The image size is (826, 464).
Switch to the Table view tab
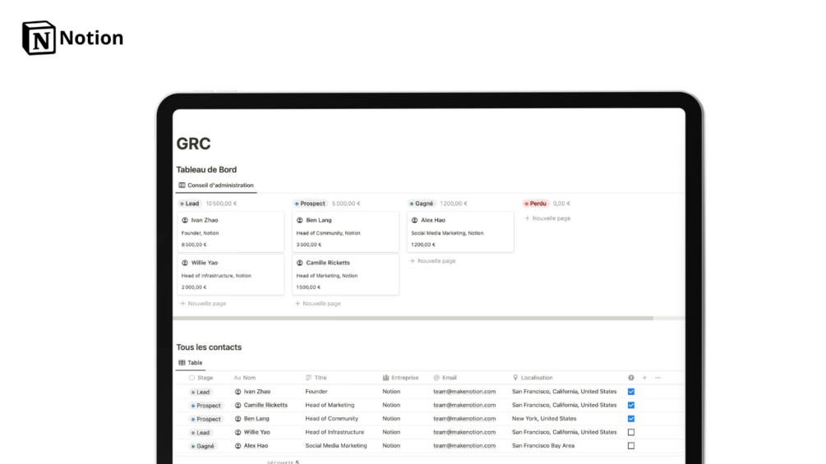(x=191, y=362)
